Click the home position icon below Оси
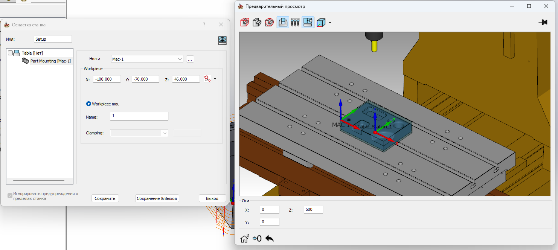The width and height of the screenshot is (558, 250). (244, 238)
